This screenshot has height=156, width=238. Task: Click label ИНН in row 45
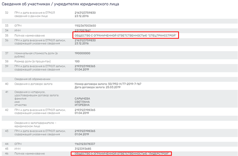(x=18, y=149)
